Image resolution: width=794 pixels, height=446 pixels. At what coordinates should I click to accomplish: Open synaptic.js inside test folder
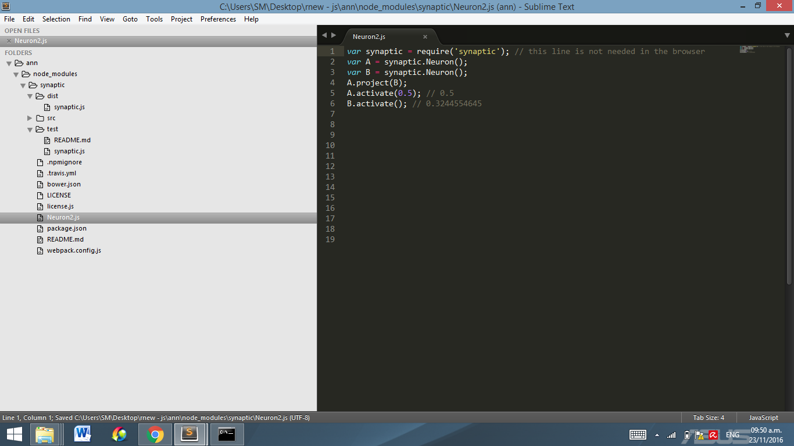pos(69,151)
